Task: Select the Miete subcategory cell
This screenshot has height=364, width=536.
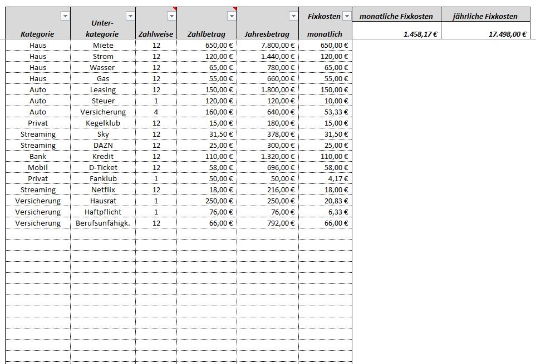Action: [103, 45]
